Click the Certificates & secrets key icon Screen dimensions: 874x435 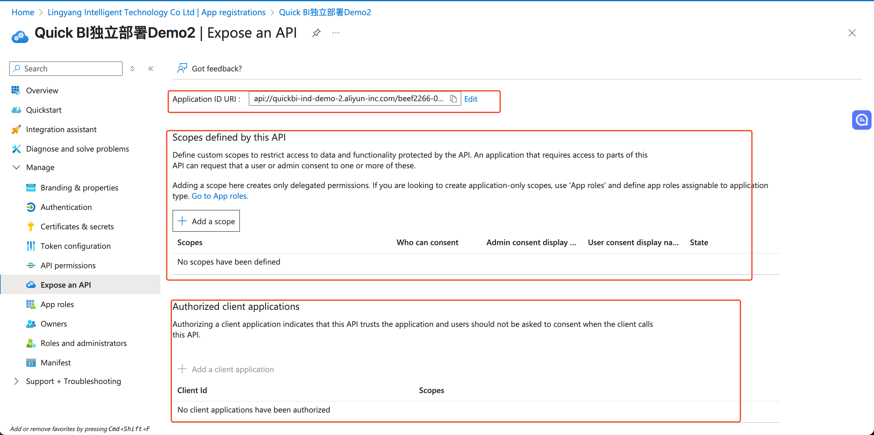pyautogui.click(x=31, y=227)
